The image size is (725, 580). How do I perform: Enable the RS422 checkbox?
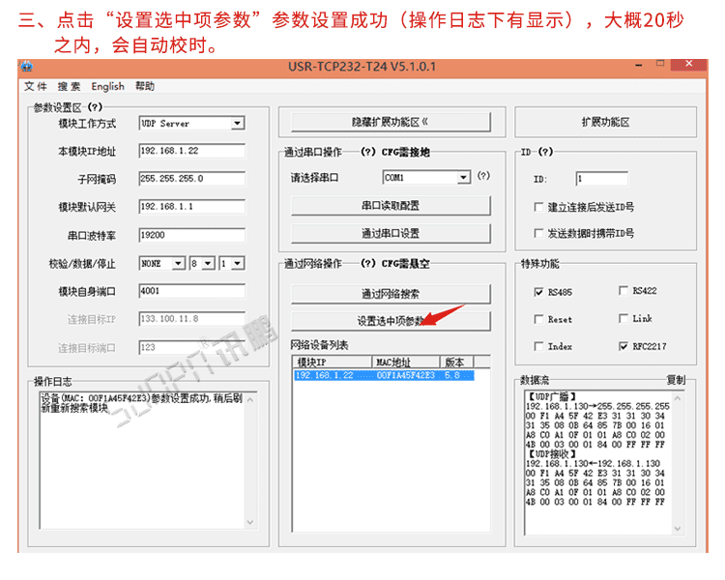(x=623, y=291)
